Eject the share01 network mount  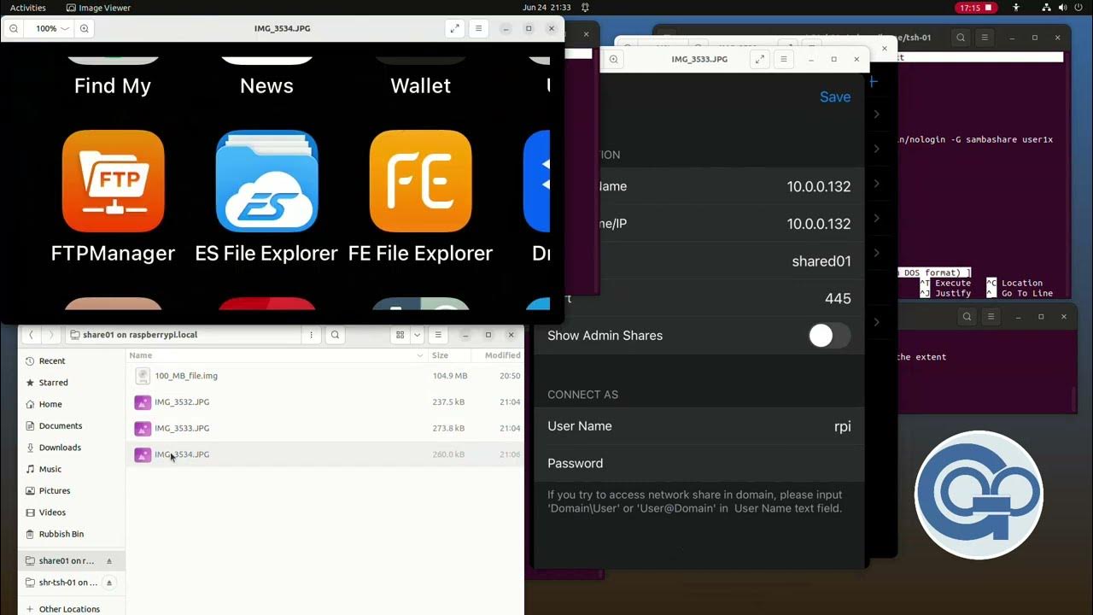point(109,561)
